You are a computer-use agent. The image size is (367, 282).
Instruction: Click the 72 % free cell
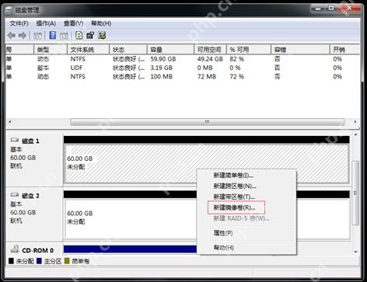point(236,77)
